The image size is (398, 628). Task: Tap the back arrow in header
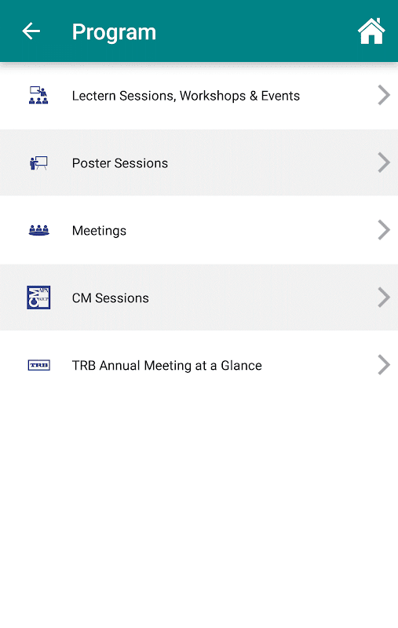(x=31, y=31)
